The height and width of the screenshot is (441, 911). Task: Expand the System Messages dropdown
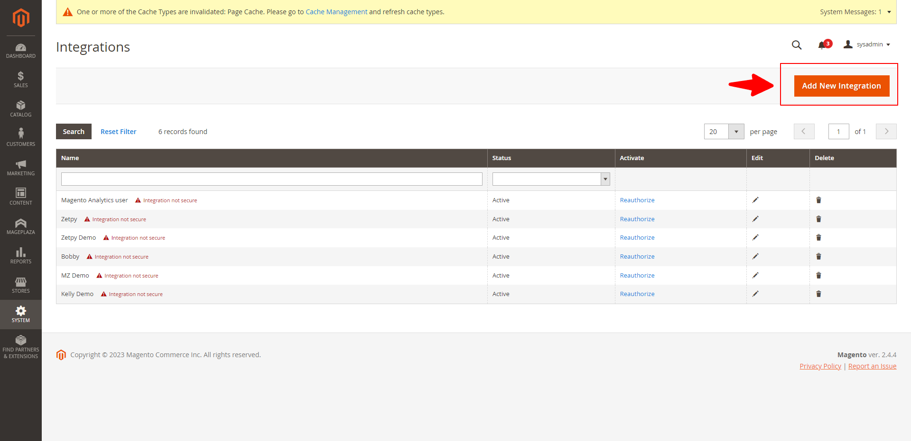pos(855,12)
